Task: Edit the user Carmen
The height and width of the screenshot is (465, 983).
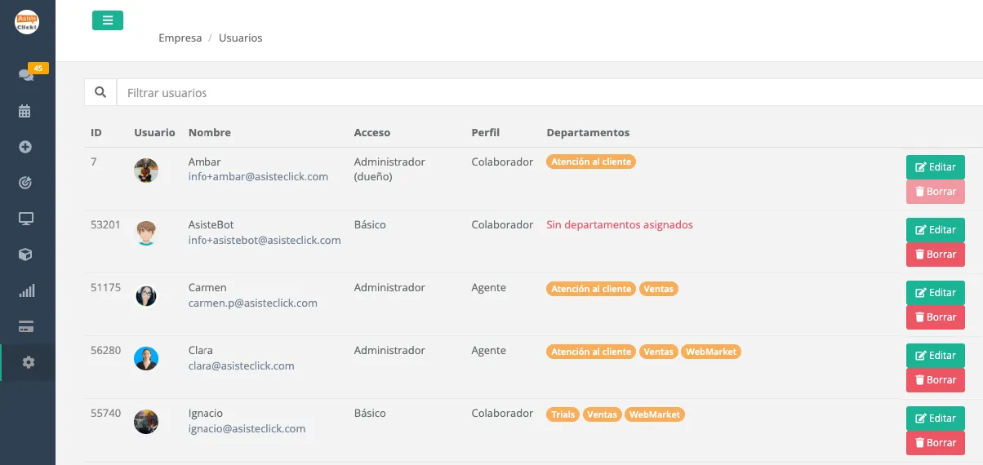Action: (936, 293)
